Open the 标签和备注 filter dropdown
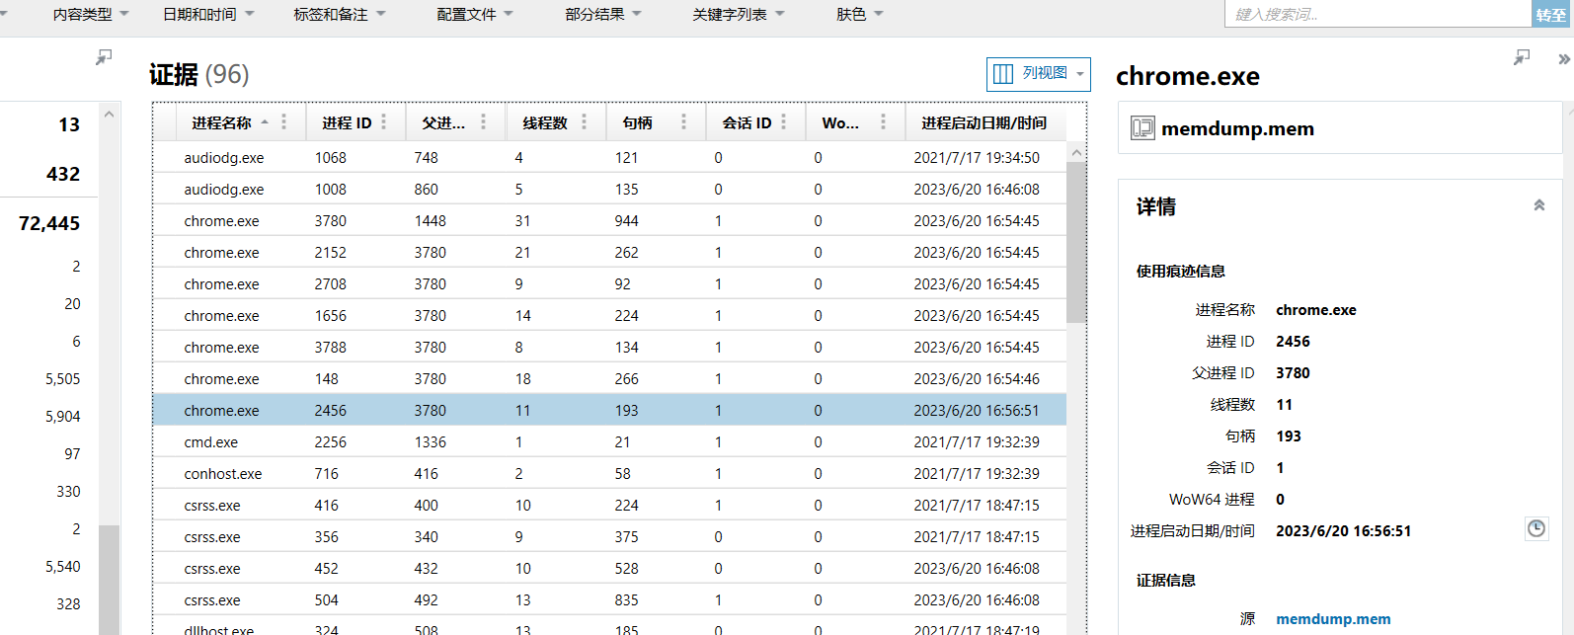 click(339, 14)
